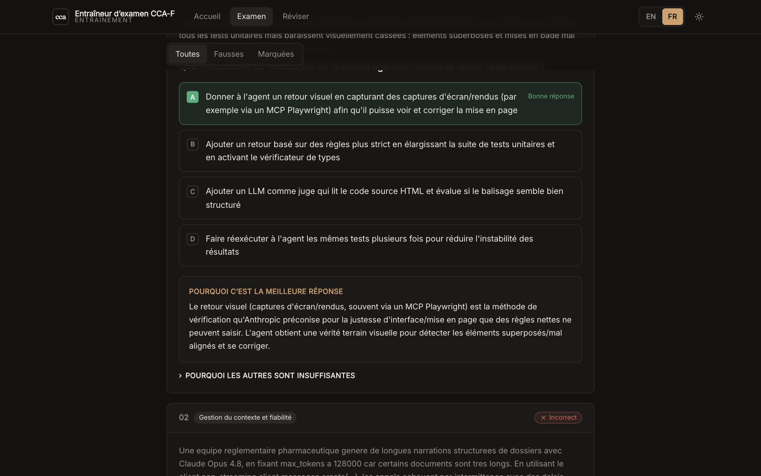The image size is (761, 476).
Task: Select the letter B option badge
Action: (193, 144)
